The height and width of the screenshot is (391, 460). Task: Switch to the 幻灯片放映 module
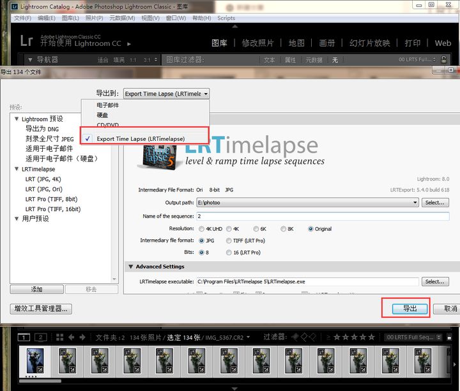[370, 43]
